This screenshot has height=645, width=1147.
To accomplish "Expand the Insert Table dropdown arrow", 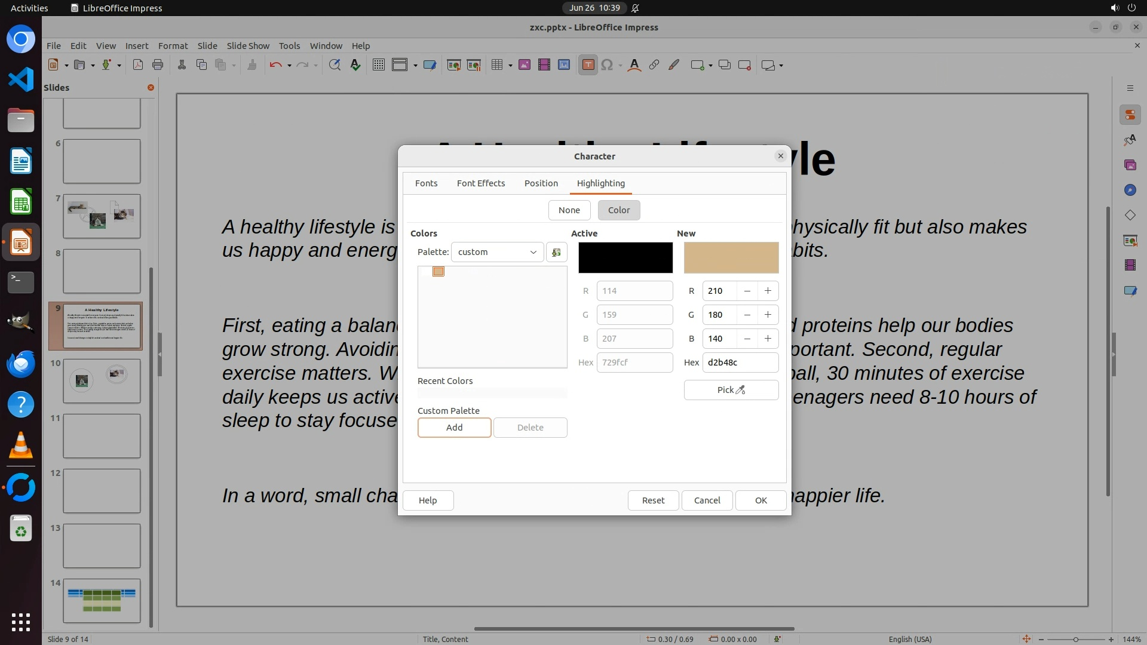I will point(510,66).
